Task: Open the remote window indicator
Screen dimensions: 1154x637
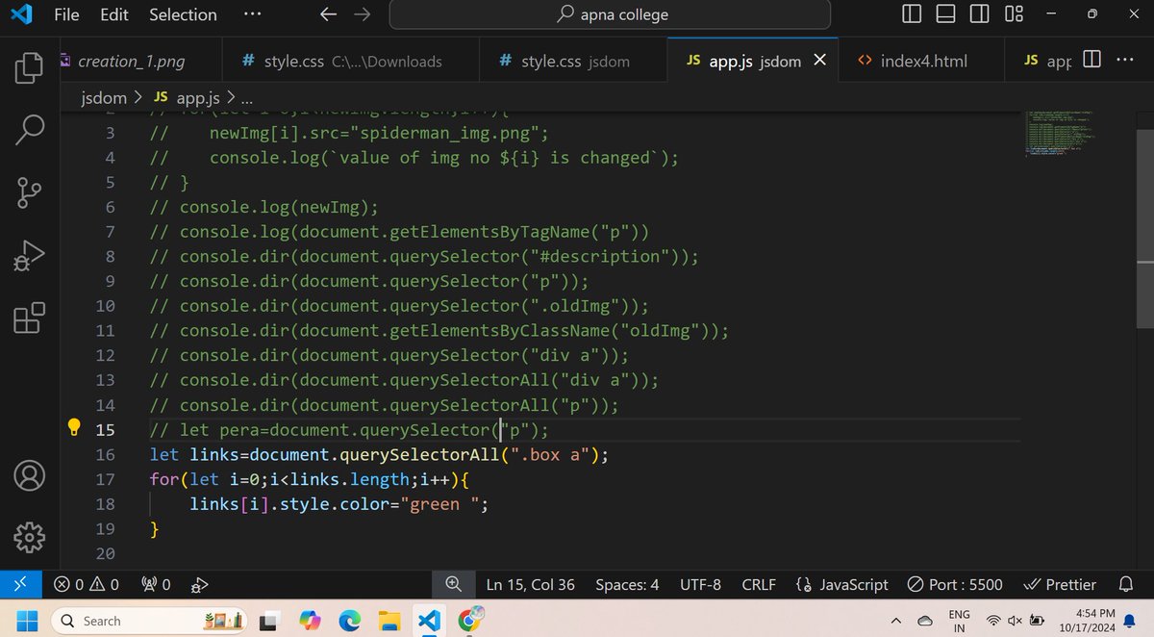Action: click(19, 584)
